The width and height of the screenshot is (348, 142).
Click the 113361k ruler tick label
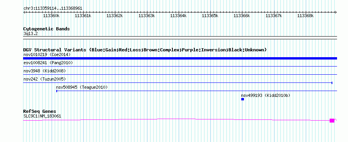(83, 16)
